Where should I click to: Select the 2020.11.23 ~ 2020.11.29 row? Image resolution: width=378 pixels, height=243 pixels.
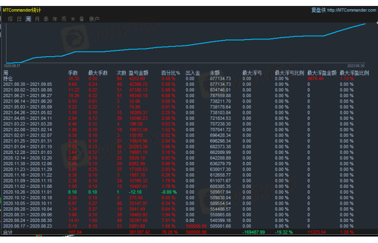pos(187,169)
